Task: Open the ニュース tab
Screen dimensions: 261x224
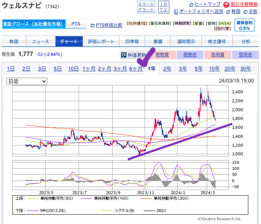Action: (x=41, y=41)
